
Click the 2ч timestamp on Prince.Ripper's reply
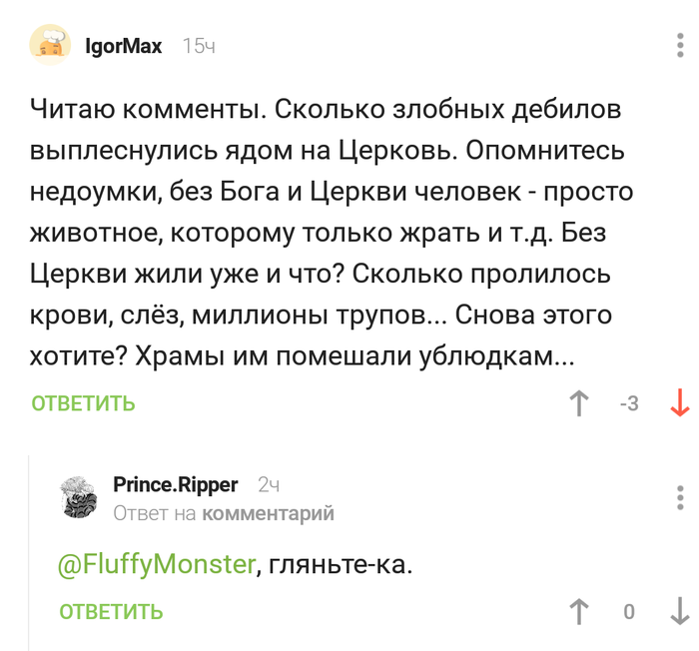click(x=268, y=486)
